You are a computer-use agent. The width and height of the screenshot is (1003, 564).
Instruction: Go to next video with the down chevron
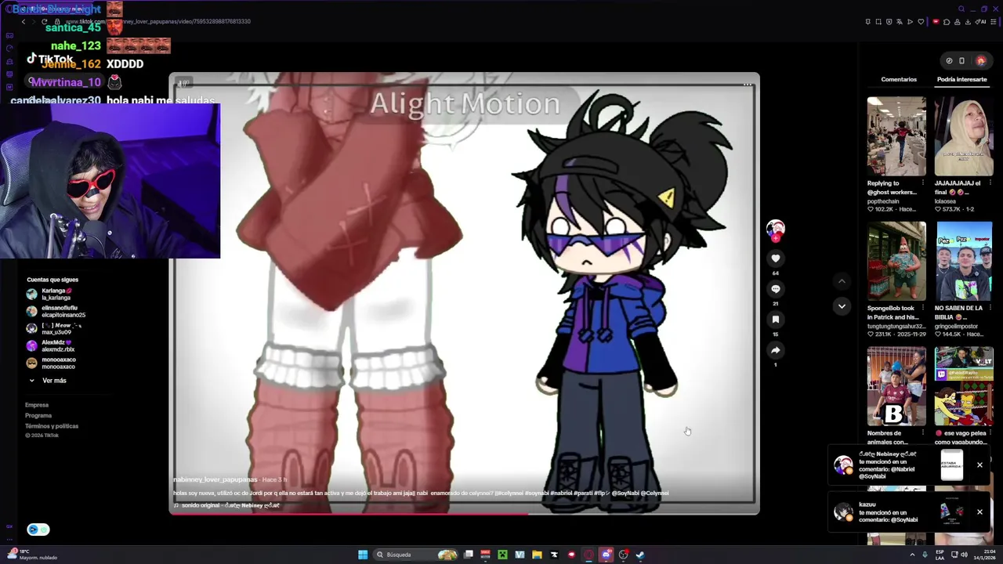click(842, 306)
